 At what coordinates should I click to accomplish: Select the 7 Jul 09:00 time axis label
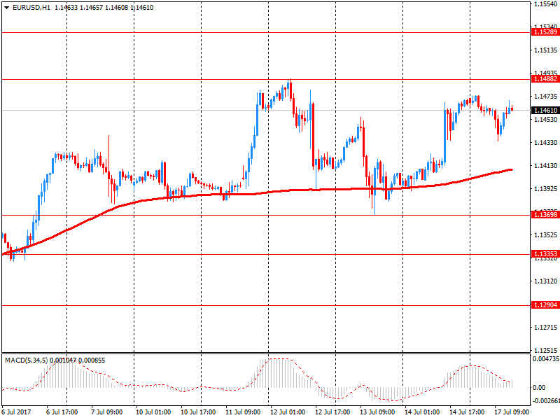point(107,412)
